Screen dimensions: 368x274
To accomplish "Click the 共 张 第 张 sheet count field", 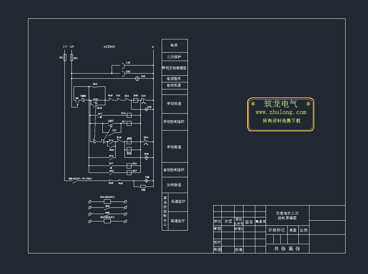I will coord(287,249).
